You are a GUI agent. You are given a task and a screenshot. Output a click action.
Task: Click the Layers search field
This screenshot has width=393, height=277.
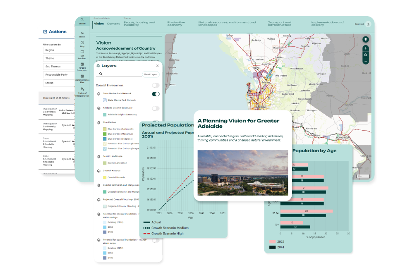point(120,74)
